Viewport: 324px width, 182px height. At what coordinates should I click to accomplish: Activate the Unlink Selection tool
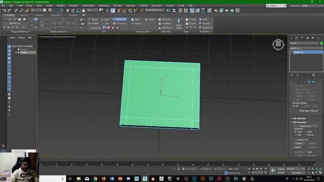[x=21, y=11]
